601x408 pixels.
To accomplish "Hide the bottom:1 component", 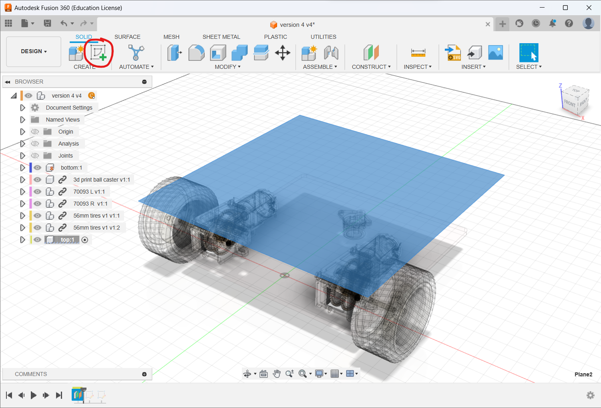I will [x=38, y=168].
